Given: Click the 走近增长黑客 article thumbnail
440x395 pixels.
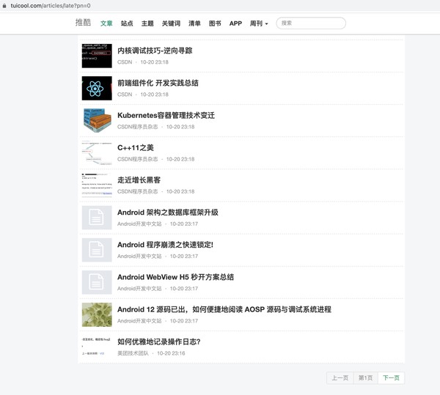Looking at the screenshot, I should tap(97, 185).
